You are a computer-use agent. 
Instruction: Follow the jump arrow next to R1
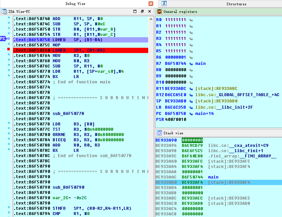[x=191, y=26]
